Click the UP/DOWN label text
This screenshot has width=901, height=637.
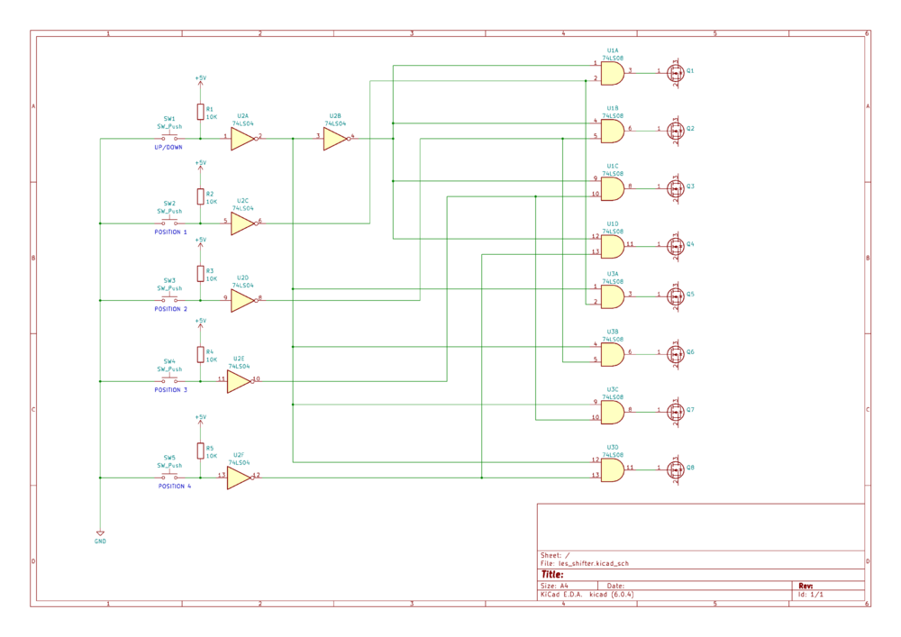point(168,148)
